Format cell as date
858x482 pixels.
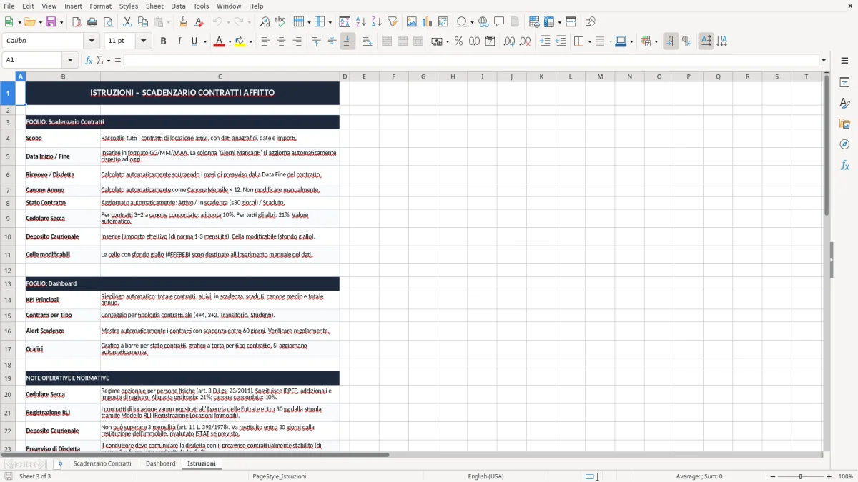(x=490, y=41)
